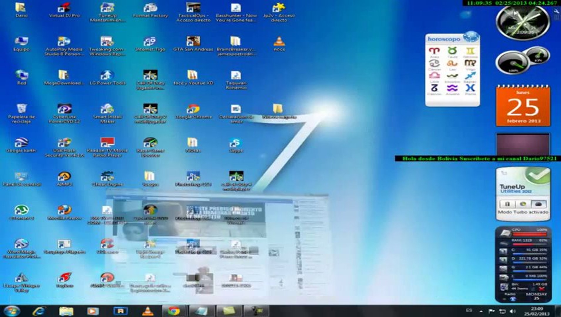
Task: Open the network tray icon
Action: [502, 311]
